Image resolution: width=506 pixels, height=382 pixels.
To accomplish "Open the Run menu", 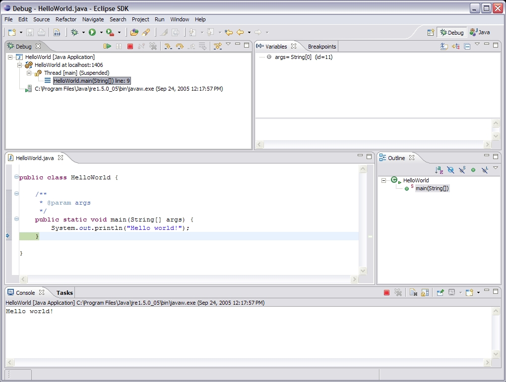I will coord(159,19).
